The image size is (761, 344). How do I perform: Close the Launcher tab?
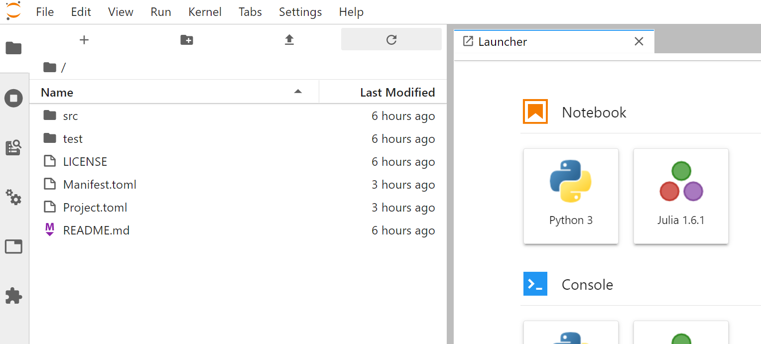(x=639, y=42)
